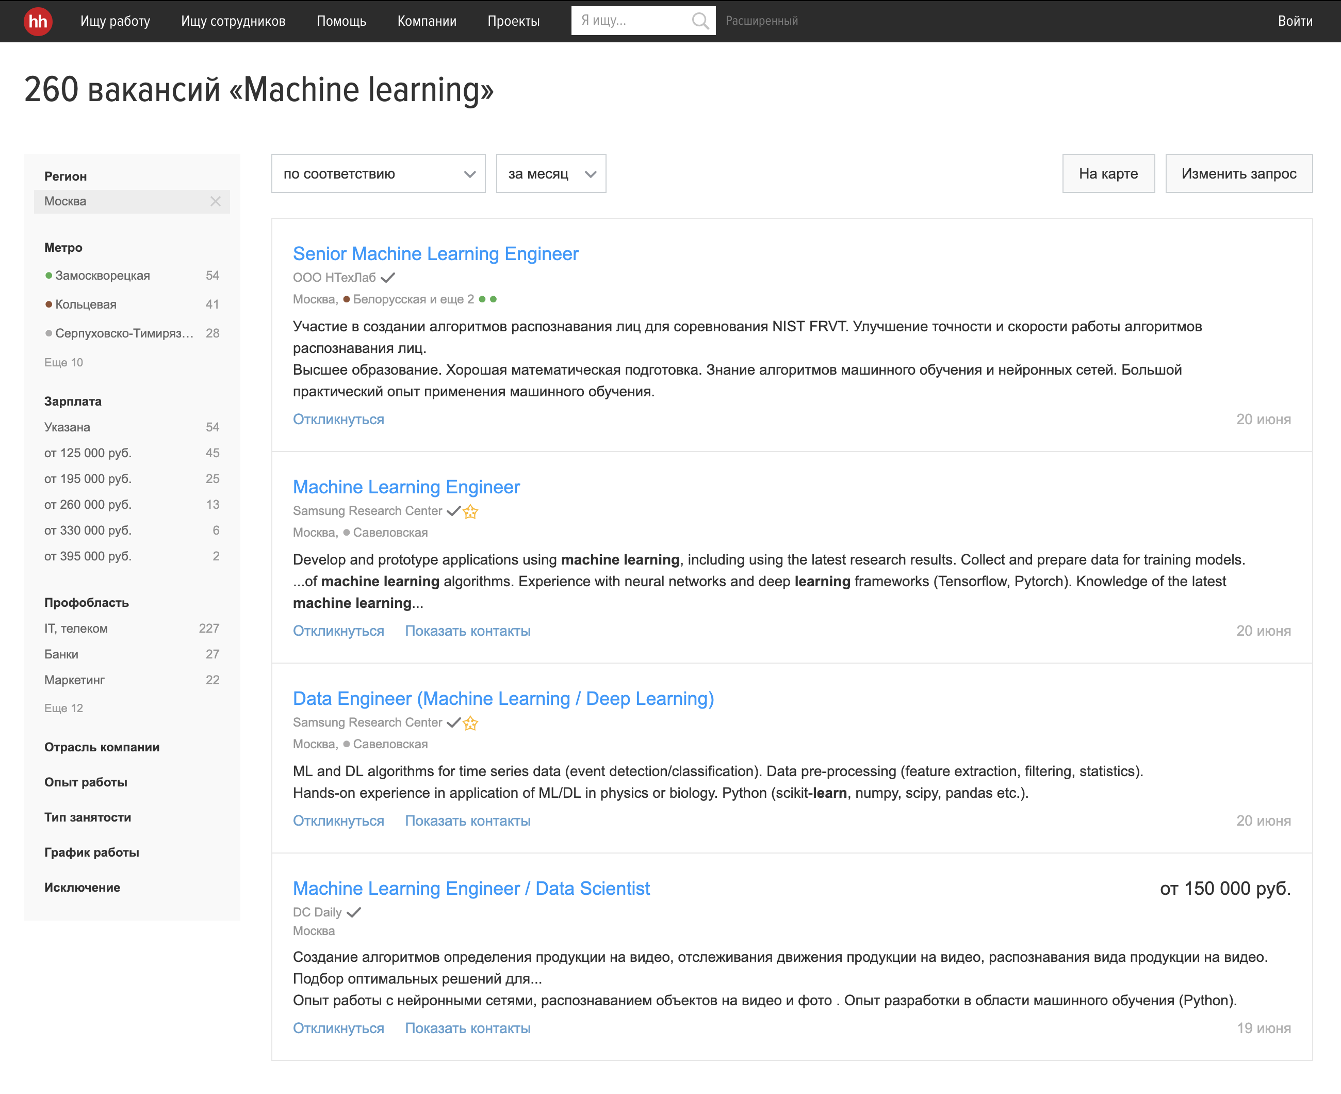Click Откликнуться on Senior Machine Learning Engineer
Image resolution: width=1341 pixels, height=1094 pixels.
(x=338, y=419)
